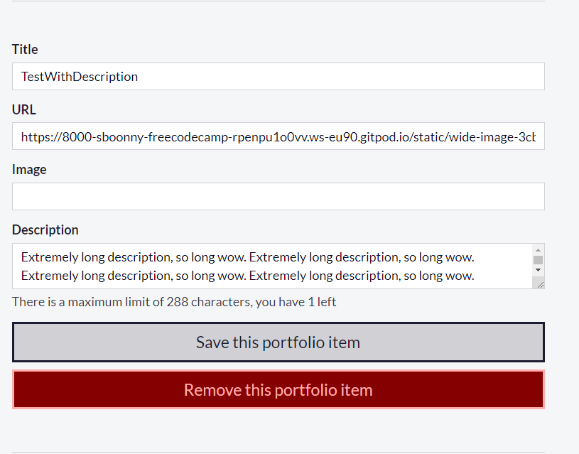The width and height of the screenshot is (579, 454).
Task: Click 'Save this portfolio item' button
Action: [278, 342]
